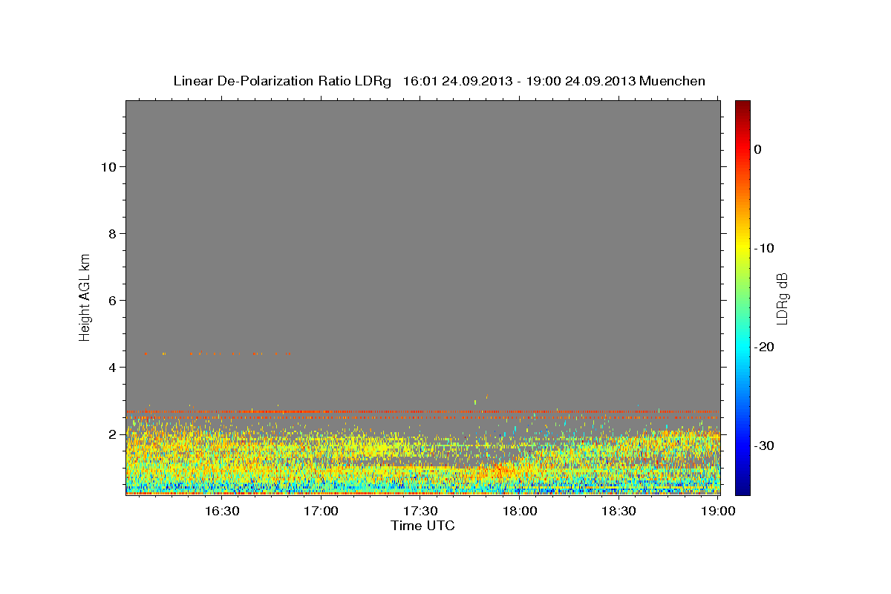Click the colorbar value -30
Screen dimensions: 891x594
[x=765, y=446]
